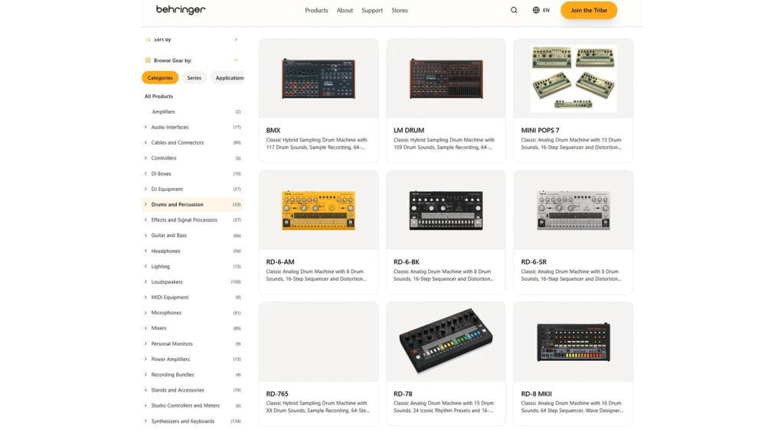The height and width of the screenshot is (432, 784).
Task: Click the EN language label
Action: tap(546, 10)
